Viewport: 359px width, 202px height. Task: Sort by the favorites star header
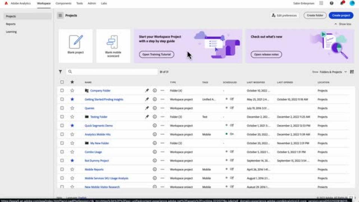[x=72, y=82]
